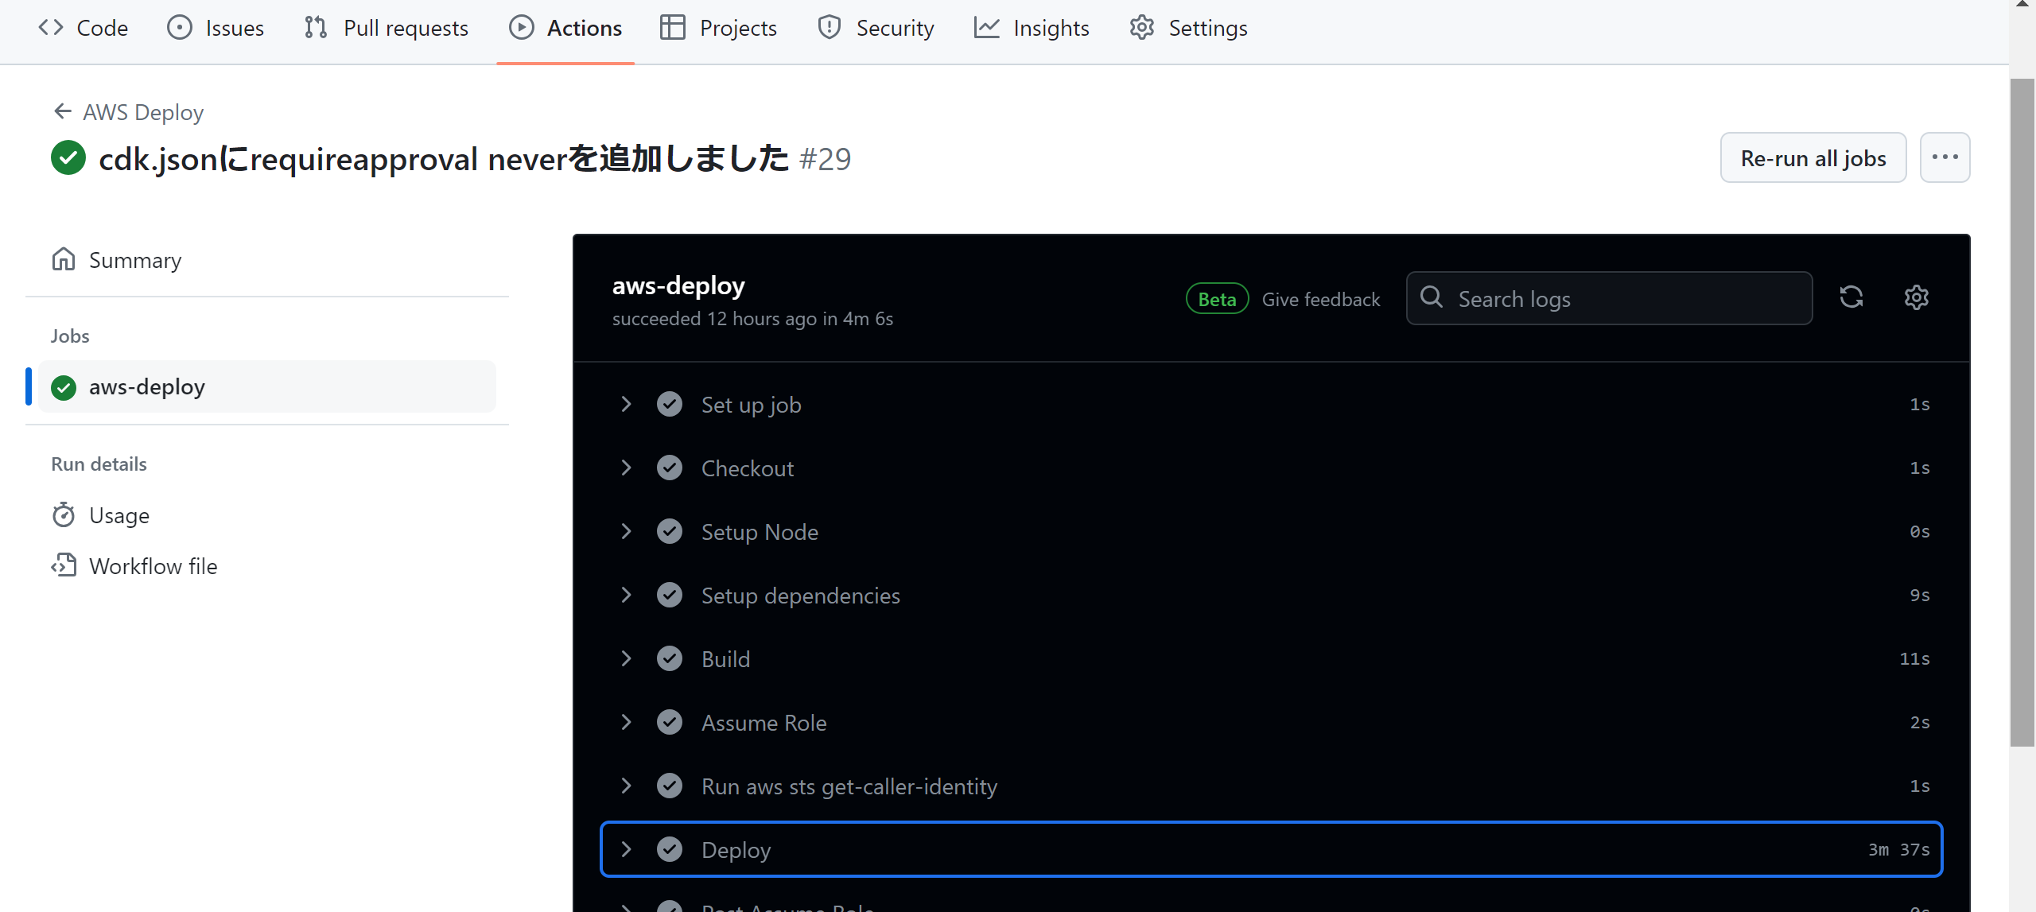Screen dimensions: 2036x912
Task: Expand the Deploy step
Action: [x=627, y=849]
